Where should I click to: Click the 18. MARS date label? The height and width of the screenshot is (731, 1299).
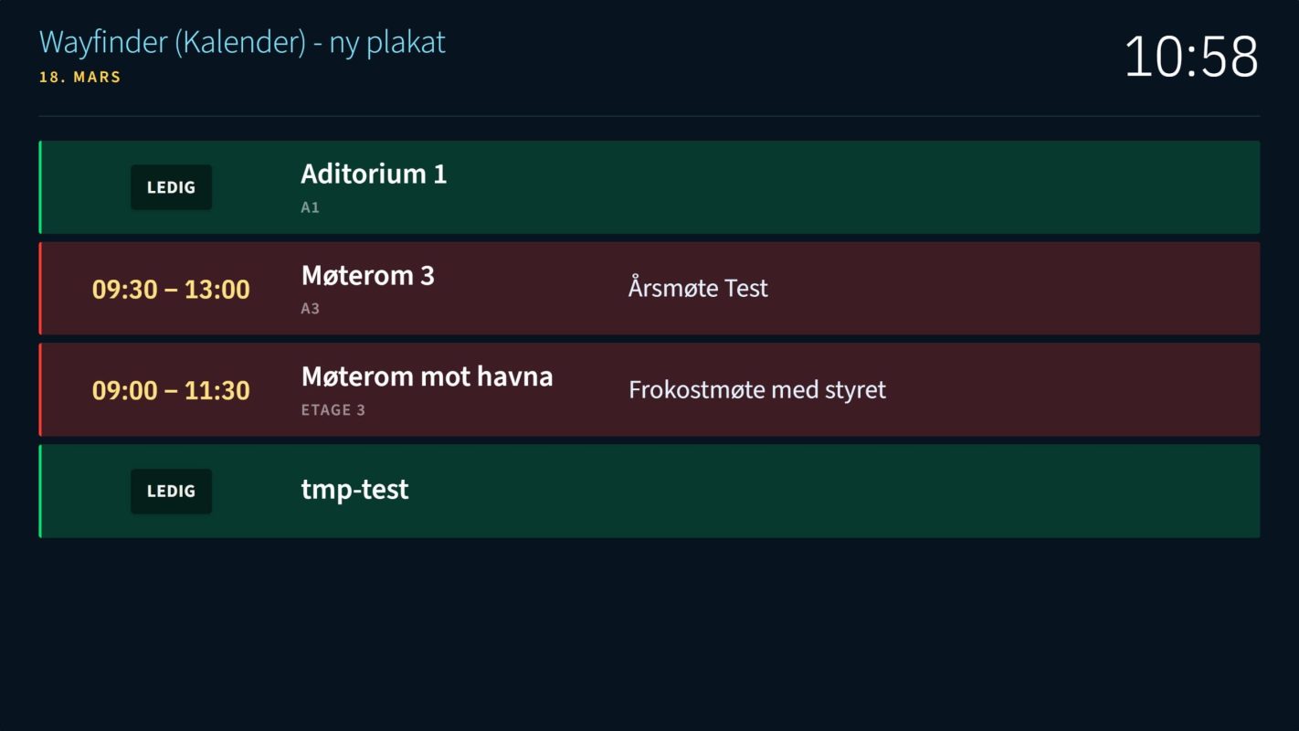pyautogui.click(x=80, y=78)
